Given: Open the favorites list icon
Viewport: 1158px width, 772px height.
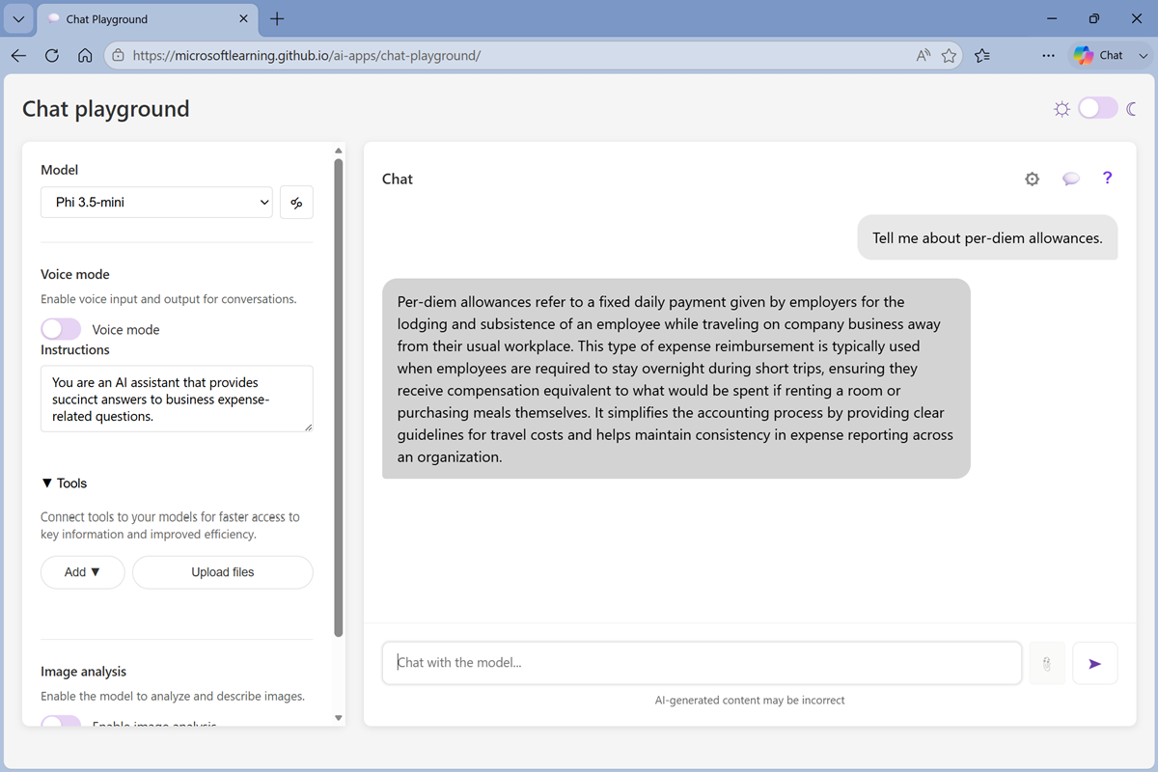Looking at the screenshot, I should pyautogui.click(x=982, y=55).
